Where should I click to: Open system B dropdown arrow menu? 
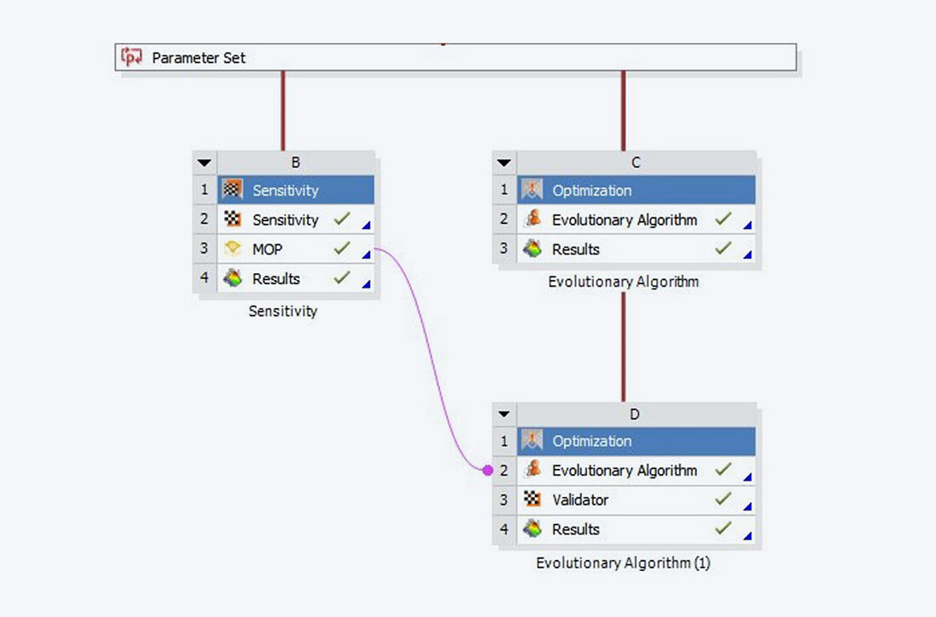tap(204, 163)
